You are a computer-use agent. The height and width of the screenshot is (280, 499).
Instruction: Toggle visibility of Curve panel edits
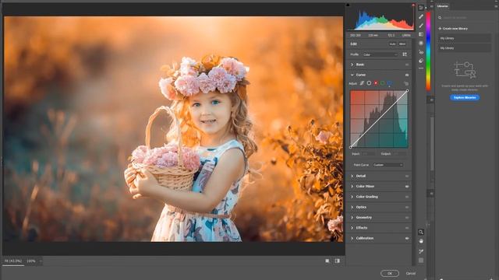click(407, 75)
